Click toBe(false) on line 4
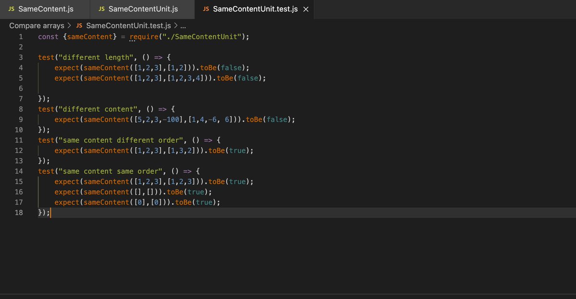Screen dimensions: 576x299 (223, 68)
